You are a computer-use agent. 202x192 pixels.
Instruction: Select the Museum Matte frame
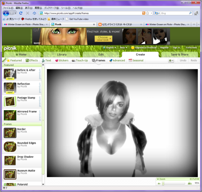coord(22,174)
